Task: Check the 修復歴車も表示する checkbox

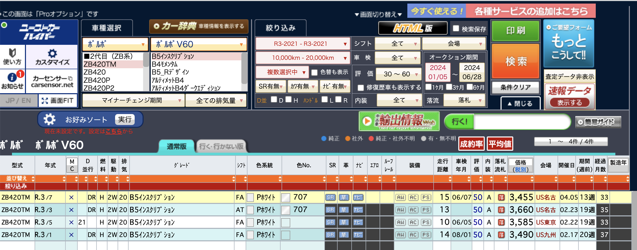Action: [361, 88]
